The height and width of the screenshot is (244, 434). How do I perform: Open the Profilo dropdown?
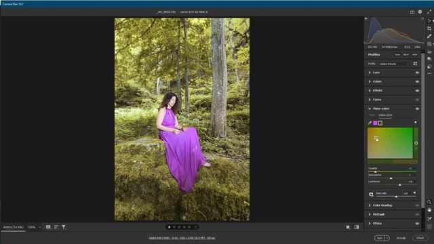click(x=394, y=64)
